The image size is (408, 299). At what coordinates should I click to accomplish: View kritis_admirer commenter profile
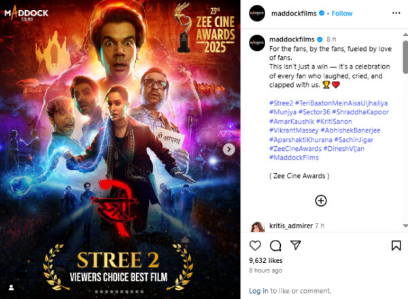click(x=291, y=226)
